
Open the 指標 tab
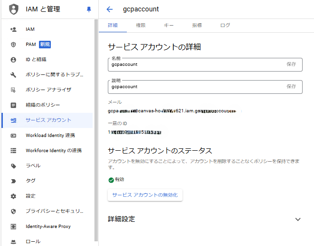(197, 26)
